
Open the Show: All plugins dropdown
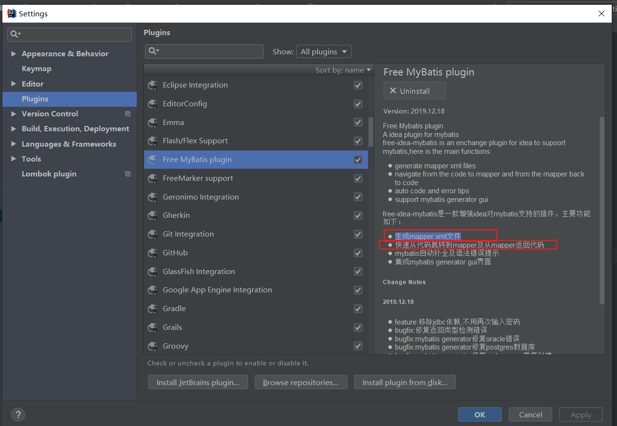pos(324,51)
